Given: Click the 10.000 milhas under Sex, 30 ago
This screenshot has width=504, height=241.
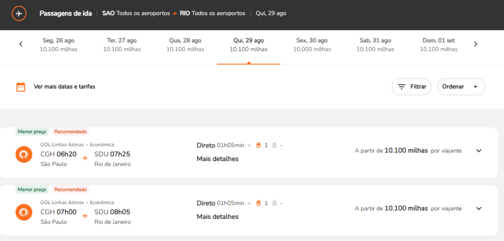Looking at the screenshot, I should tap(312, 50).
